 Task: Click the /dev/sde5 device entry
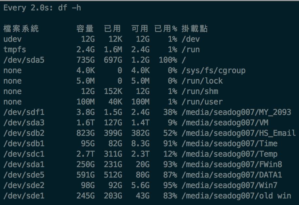coord(24,175)
